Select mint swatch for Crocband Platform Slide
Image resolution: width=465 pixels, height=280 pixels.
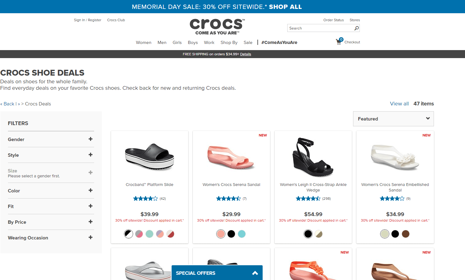(x=149, y=234)
